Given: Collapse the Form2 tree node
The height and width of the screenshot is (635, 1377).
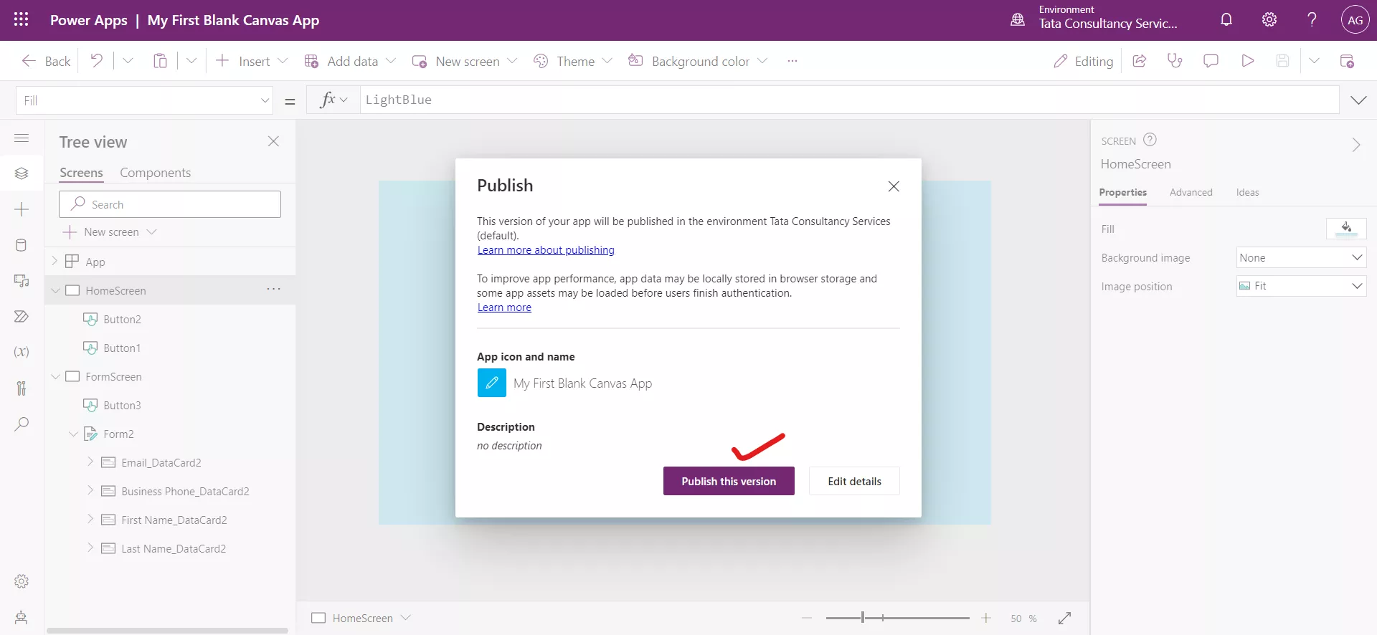Looking at the screenshot, I should pos(73,434).
